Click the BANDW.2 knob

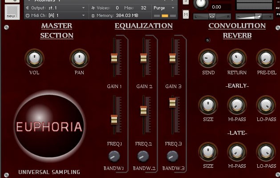click(x=143, y=156)
